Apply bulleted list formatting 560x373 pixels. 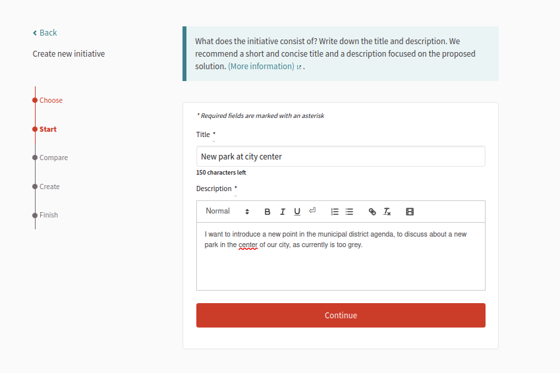point(349,212)
